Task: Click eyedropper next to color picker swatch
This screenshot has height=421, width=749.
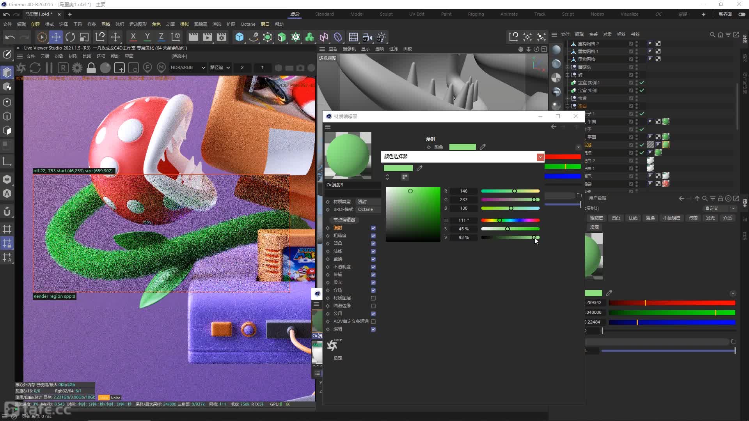Action: [419, 168]
